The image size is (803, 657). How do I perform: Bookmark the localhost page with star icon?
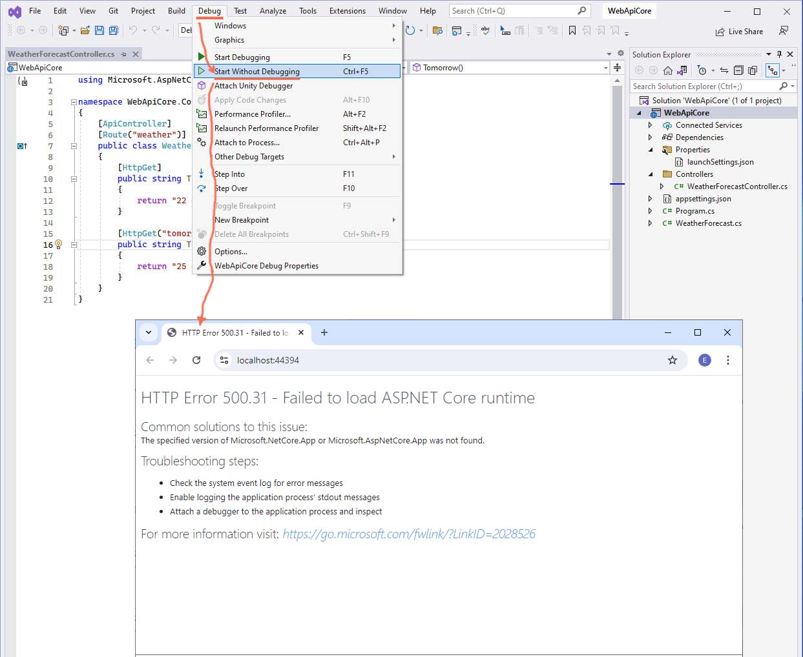(x=673, y=360)
